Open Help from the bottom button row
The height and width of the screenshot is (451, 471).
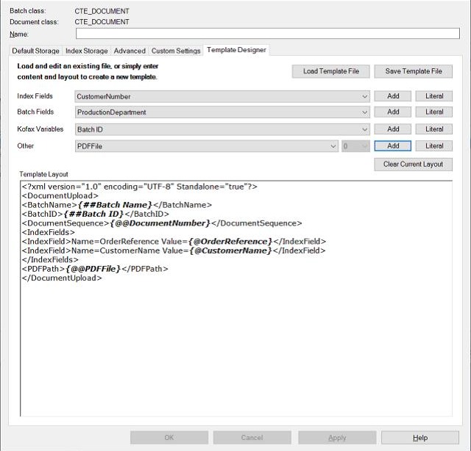(x=419, y=438)
